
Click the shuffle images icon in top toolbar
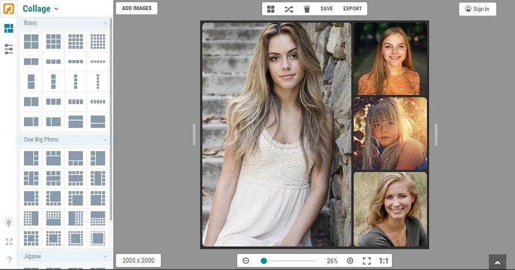tap(288, 9)
